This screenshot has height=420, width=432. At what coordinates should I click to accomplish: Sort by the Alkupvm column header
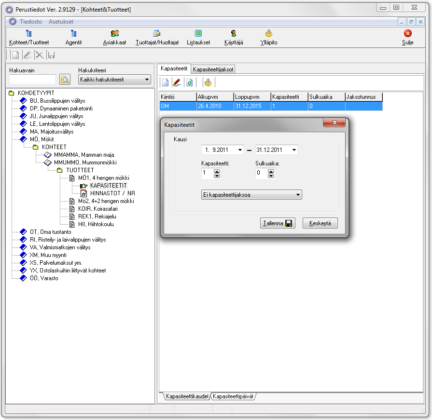tap(215, 97)
